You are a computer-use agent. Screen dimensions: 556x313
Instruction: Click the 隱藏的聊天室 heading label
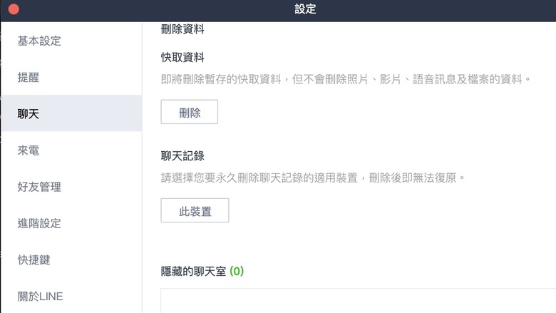pyautogui.click(x=193, y=271)
